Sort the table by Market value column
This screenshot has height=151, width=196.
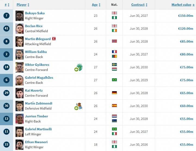click(x=183, y=5)
